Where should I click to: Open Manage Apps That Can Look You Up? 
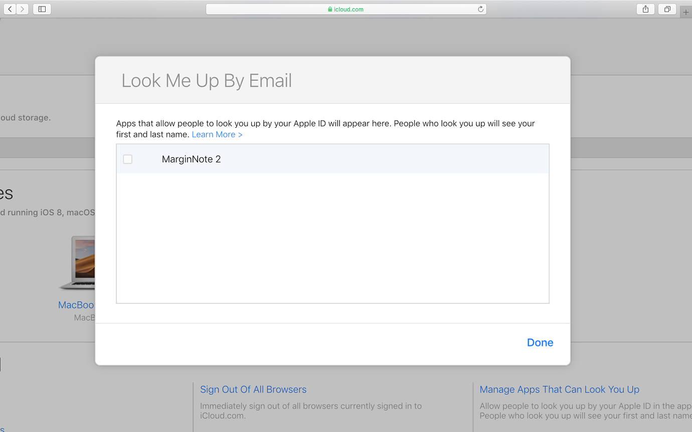point(560,389)
